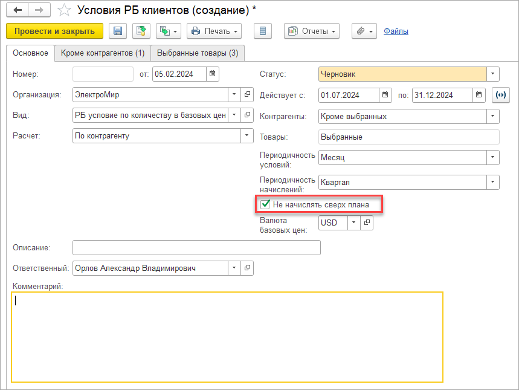
Task: Expand the Статус dropdown
Action: pyautogui.click(x=493, y=74)
